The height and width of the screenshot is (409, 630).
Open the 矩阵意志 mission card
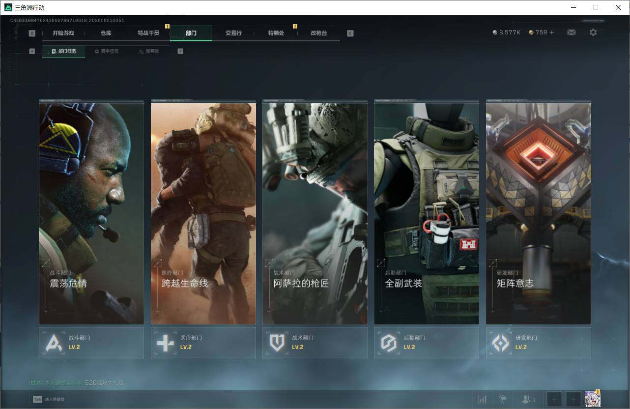pos(539,212)
